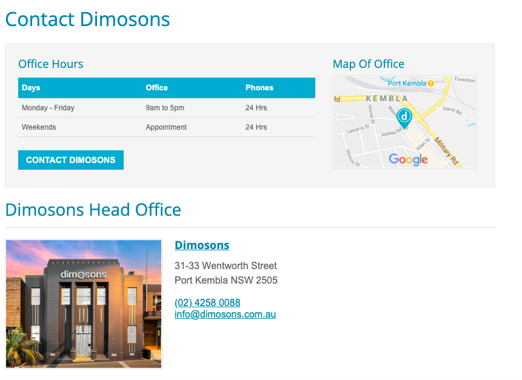Click the Dimosons "d" pin on the map
Screen dimensions: 522x380
[404, 117]
